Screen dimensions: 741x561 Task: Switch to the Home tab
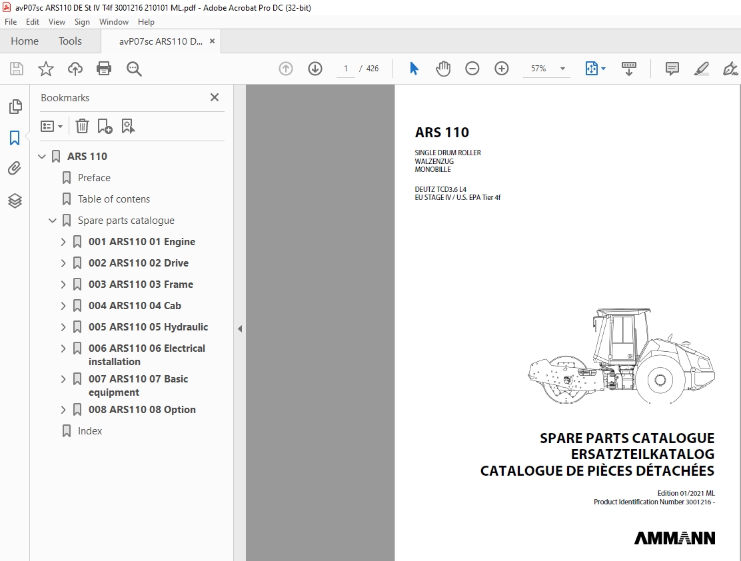(x=25, y=41)
